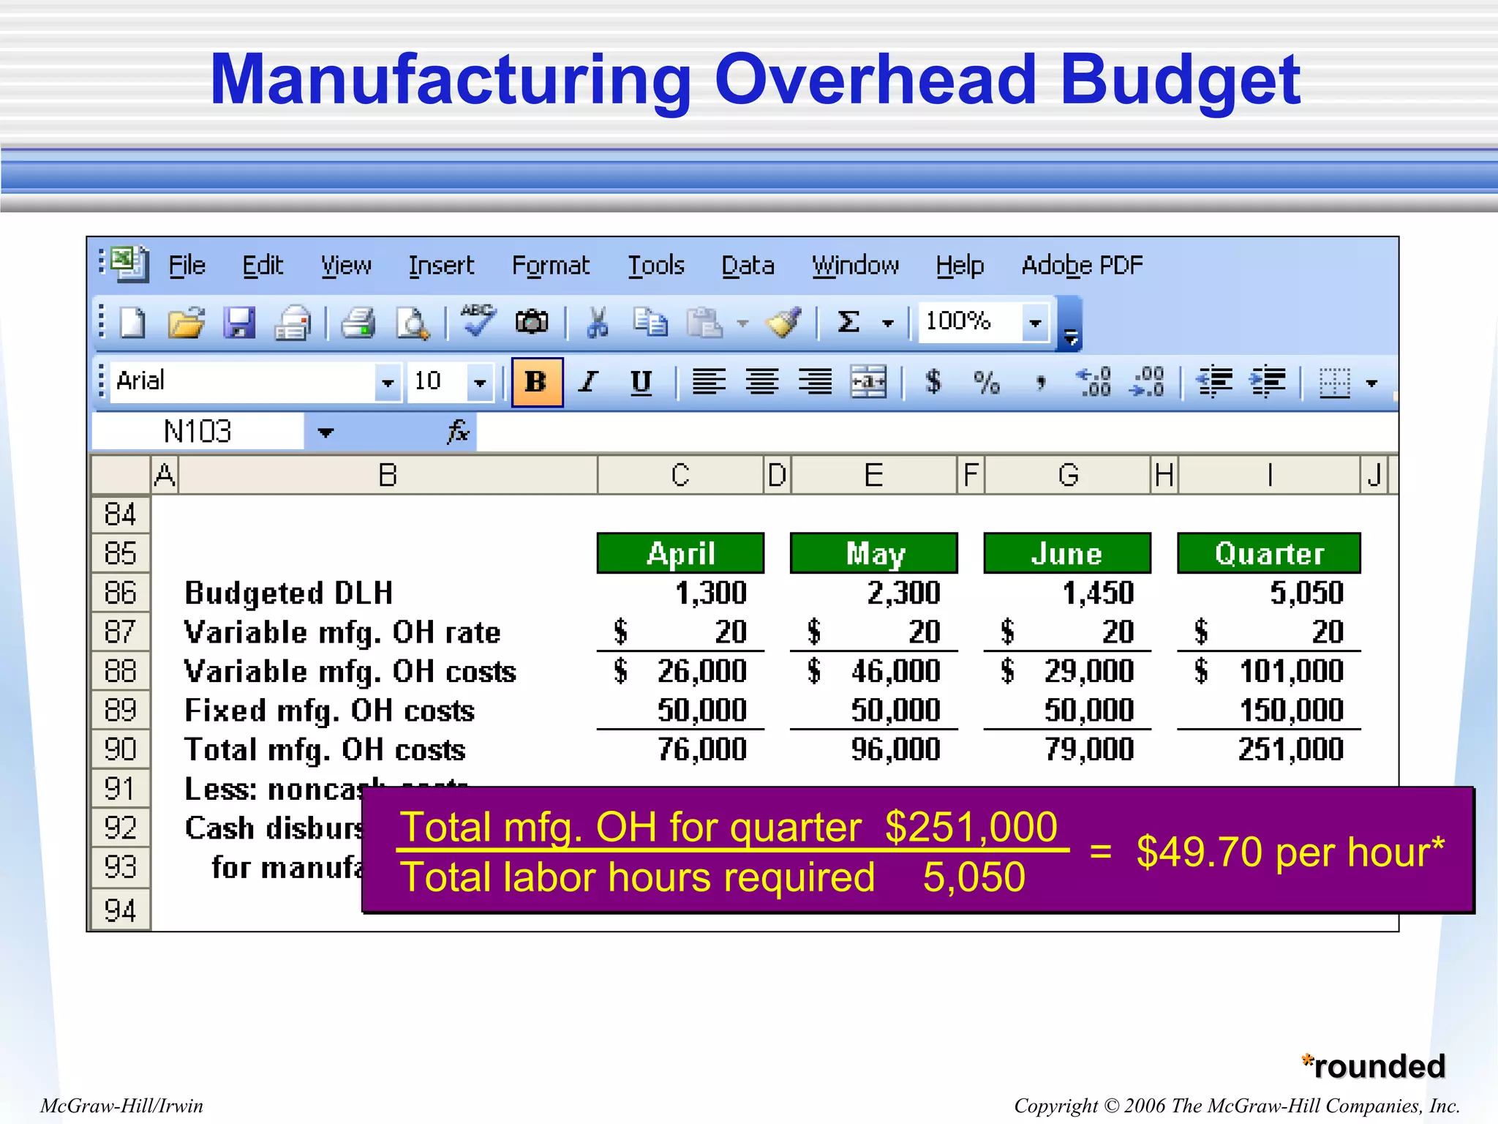Open the 100% zoom dropdown

[x=1035, y=323]
